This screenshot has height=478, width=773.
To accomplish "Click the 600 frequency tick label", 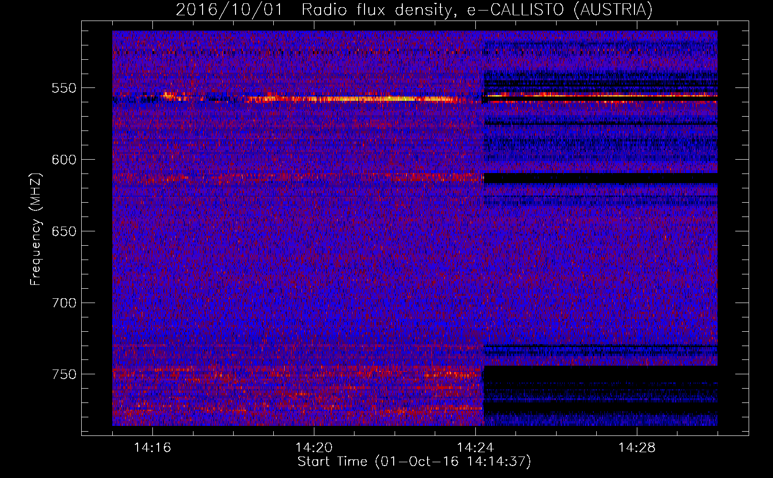I will point(64,160).
